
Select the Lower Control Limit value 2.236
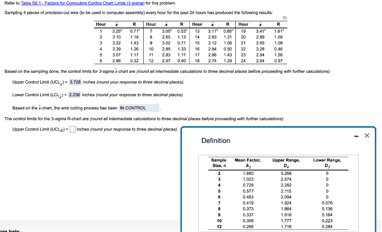[x=75, y=94]
